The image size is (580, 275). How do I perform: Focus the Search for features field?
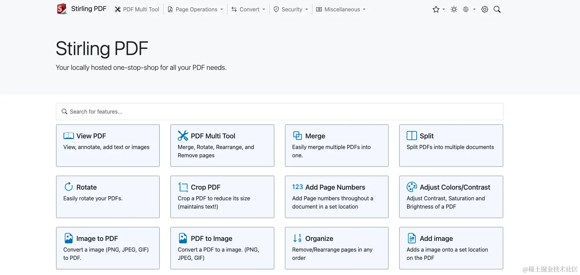(280, 112)
